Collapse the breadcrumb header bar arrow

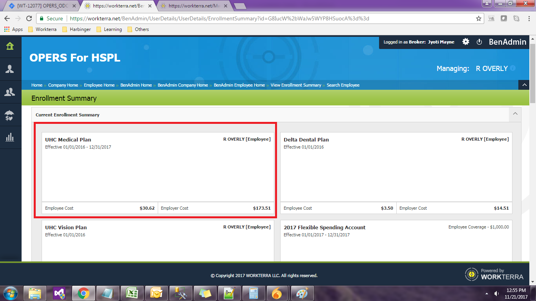[524, 85]
